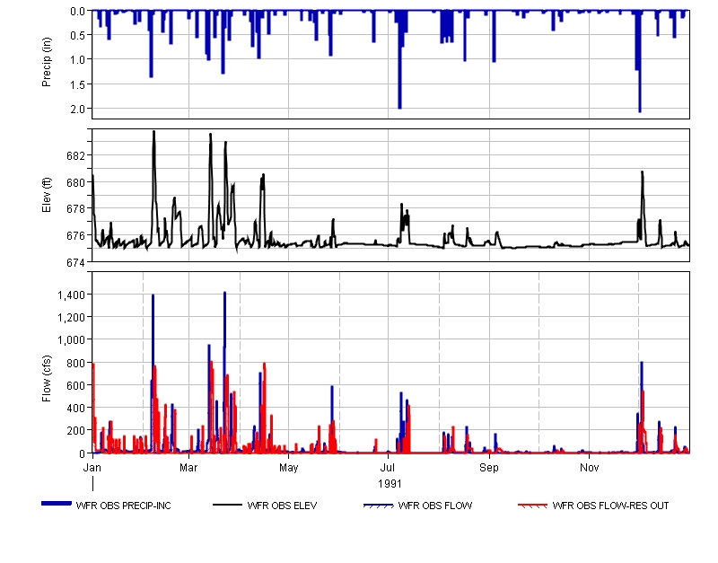
Task: Click the 'Jan' label on time axis
Action: [x=92, y=468]
